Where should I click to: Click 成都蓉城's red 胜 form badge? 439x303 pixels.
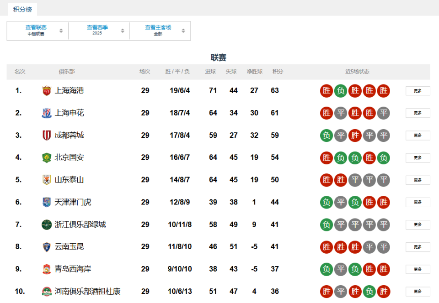(355, 136)
